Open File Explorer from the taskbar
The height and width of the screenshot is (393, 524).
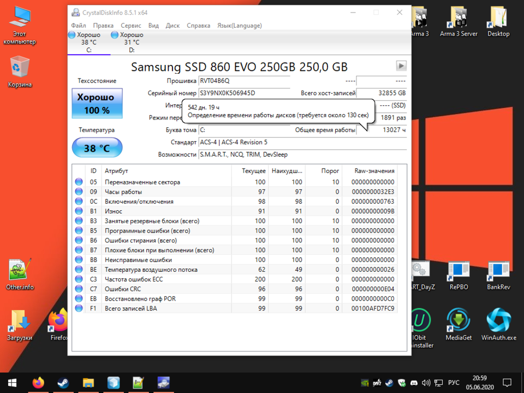click(x=88, y=383)
